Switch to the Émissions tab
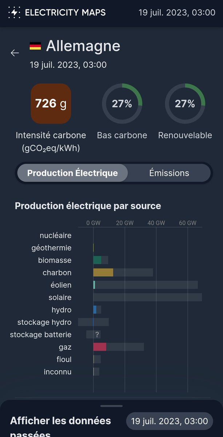 (x=169, y=173)
